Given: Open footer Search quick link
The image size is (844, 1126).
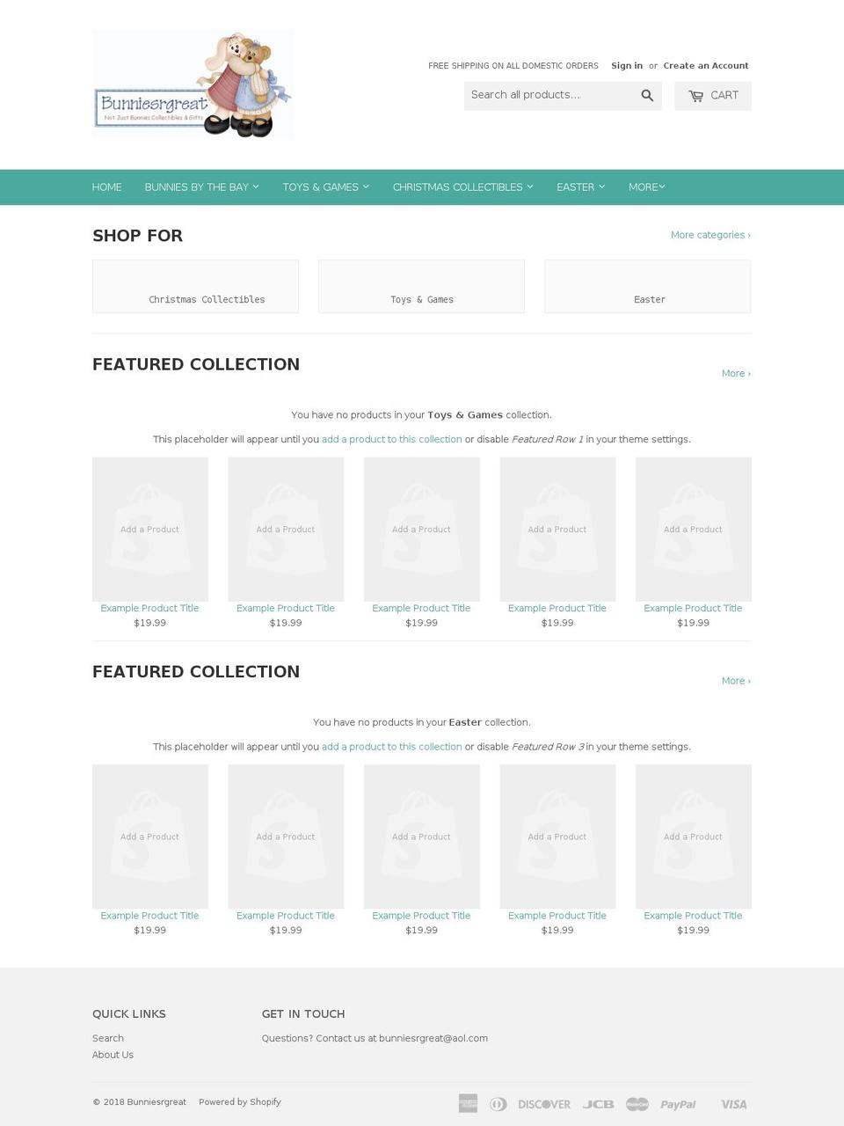Looking at the screenshot, I should [x=108, y=1039].
